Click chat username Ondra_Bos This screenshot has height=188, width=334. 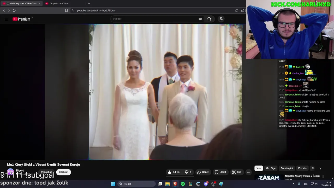298,73
